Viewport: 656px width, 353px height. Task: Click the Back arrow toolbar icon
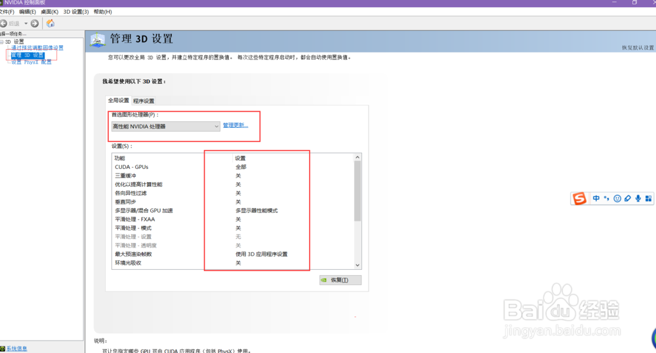pos(3,24)
